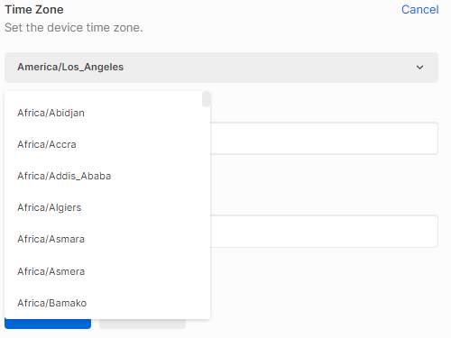Click the scrollbar track beside the time zone list
Screen dimensions: 451x338
[x=206, y=210]
